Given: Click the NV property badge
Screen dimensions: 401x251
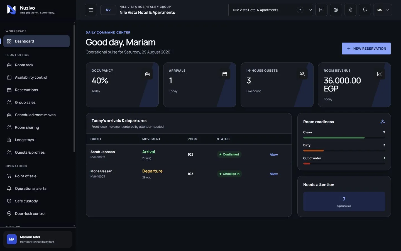Looking at the screenshot, I should pyautogui.click(x=108, y=10).
